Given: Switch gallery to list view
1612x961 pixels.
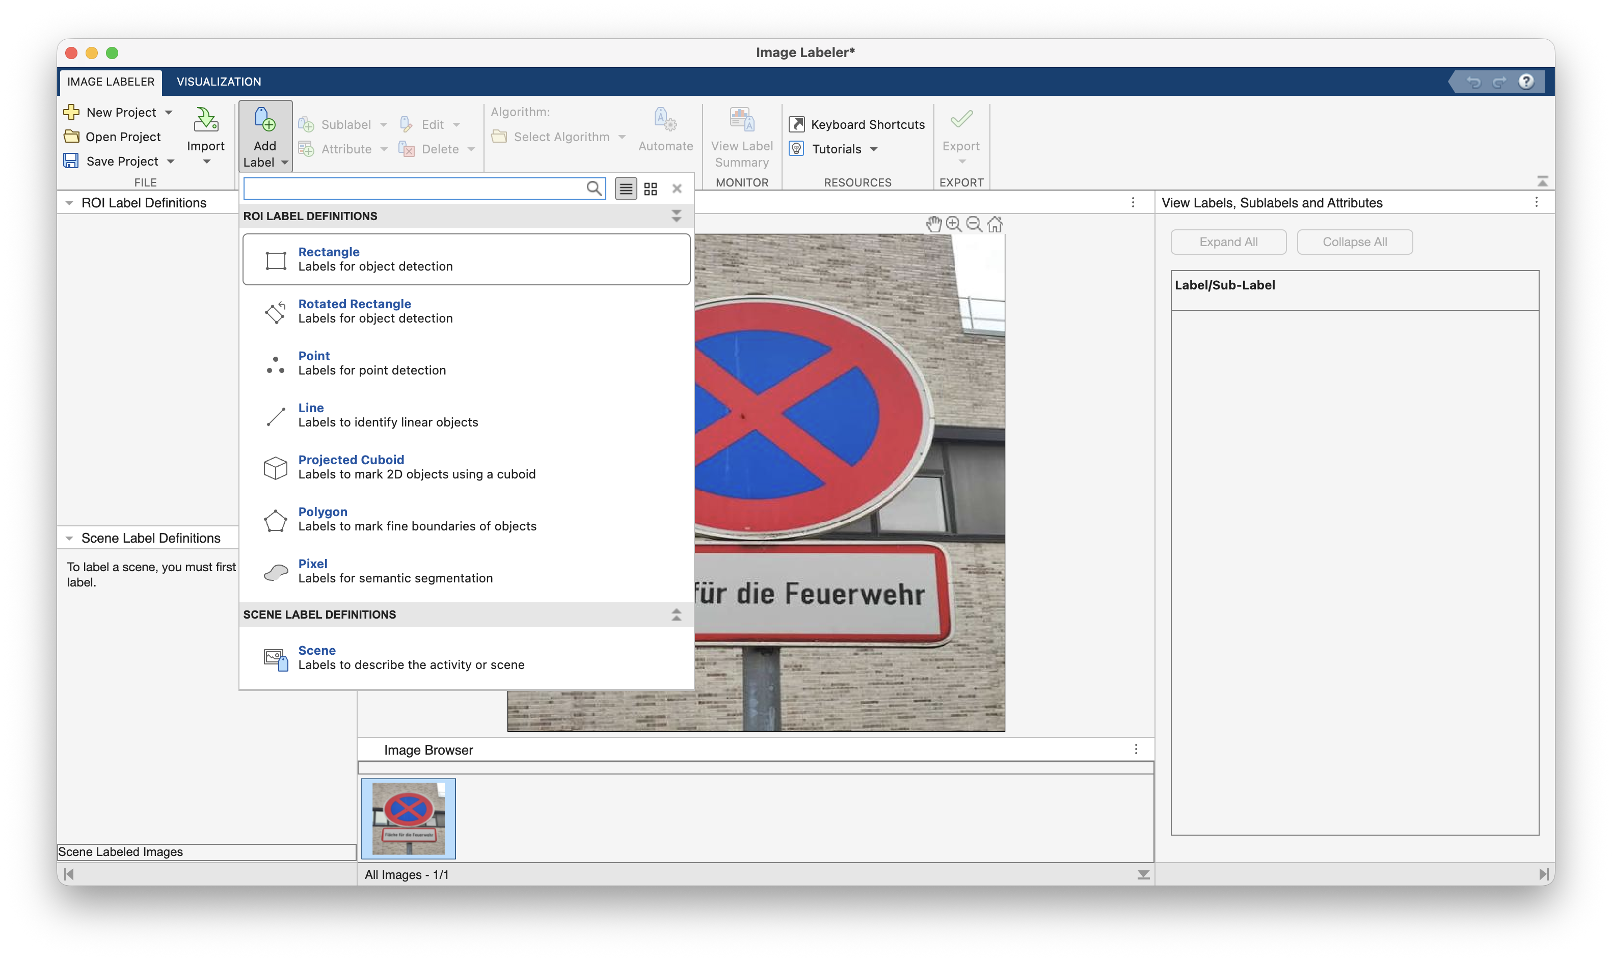Looking at the screenshot, I should click(625, 189).
